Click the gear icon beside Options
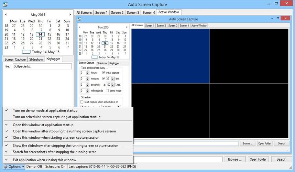Screen dimensions: 295x172 (x=6, y=167)
